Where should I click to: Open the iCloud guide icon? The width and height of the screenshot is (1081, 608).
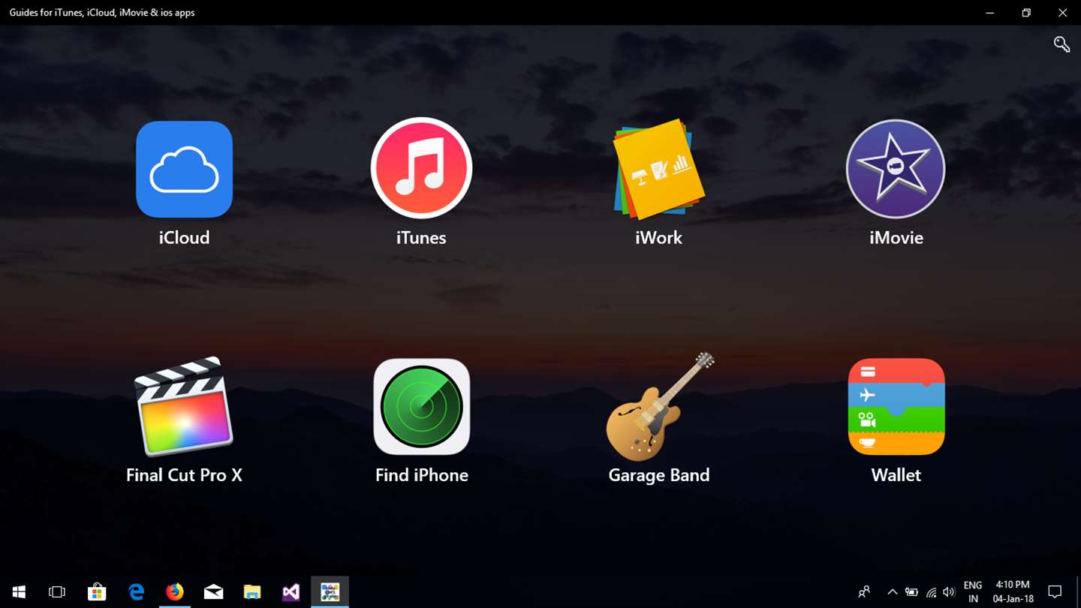click(x=184, y=169)
